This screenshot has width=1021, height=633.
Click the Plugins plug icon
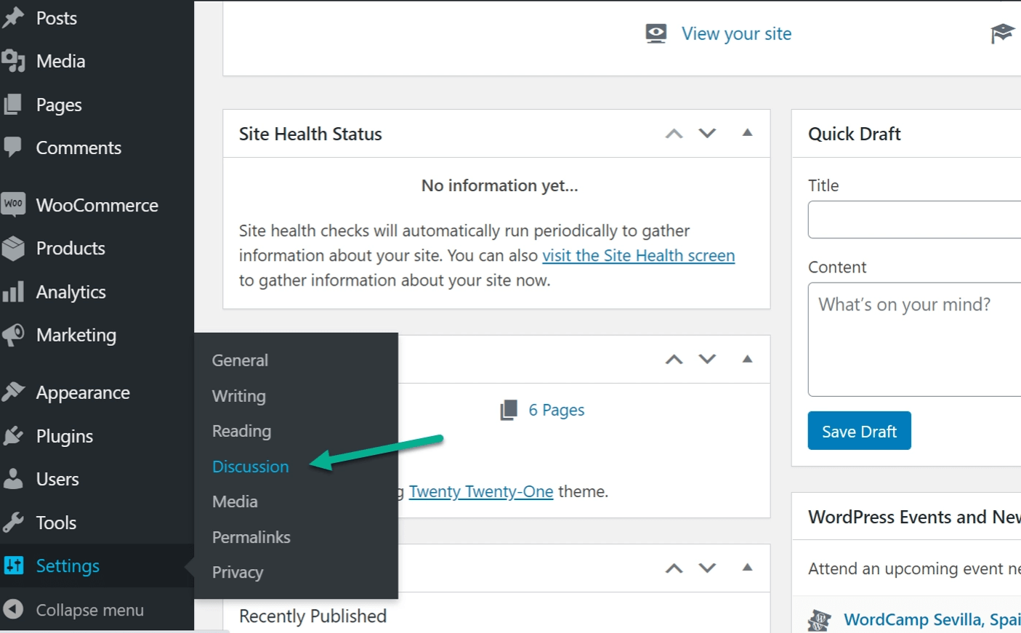click(13, 436)
